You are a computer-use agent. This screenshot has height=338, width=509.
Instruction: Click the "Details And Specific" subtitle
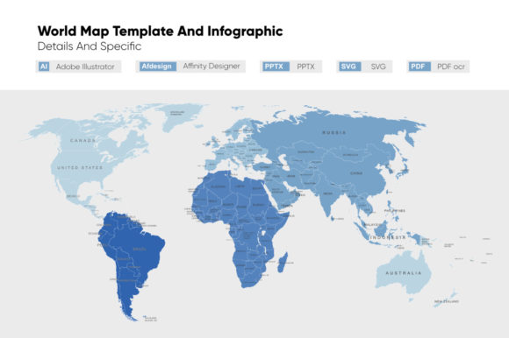[90, 46]
